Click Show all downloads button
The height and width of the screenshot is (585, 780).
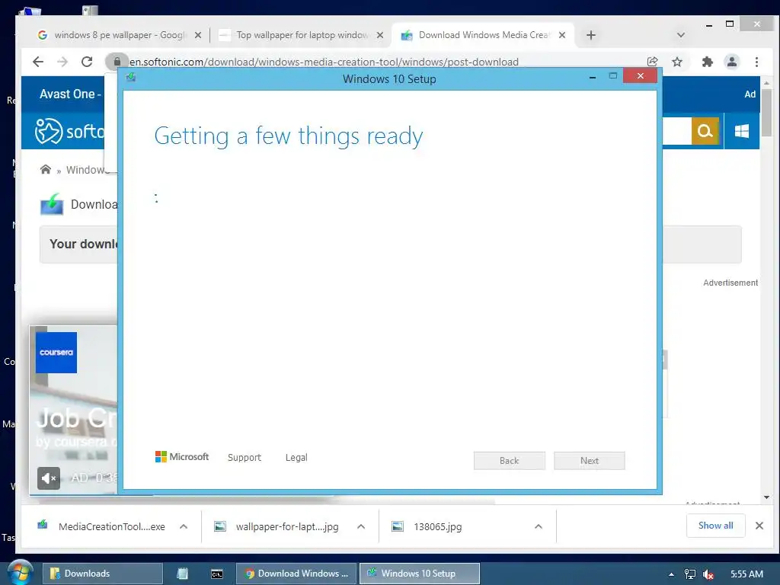716,526
